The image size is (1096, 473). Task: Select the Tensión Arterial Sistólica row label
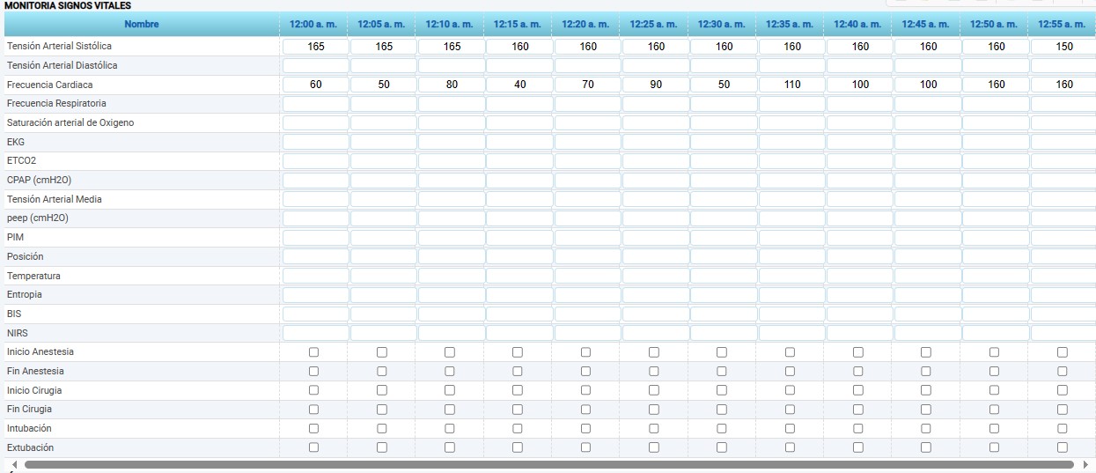[59, 46]
